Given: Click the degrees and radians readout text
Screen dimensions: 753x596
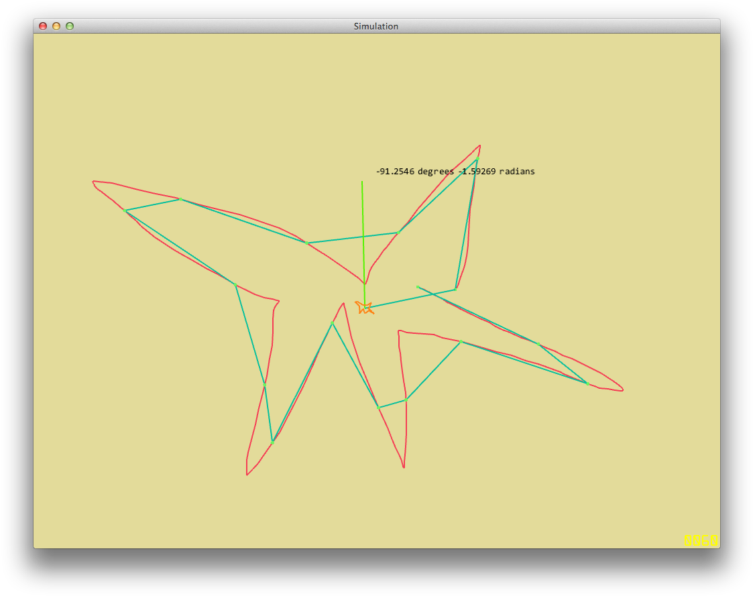Looking at the screenshot, I should (455, 172).
